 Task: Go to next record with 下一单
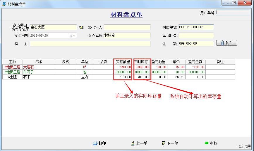[170, 143]
